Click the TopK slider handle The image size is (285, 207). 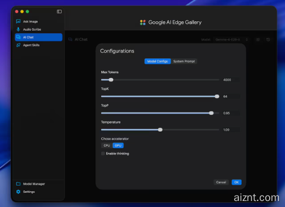coord(217,97)
